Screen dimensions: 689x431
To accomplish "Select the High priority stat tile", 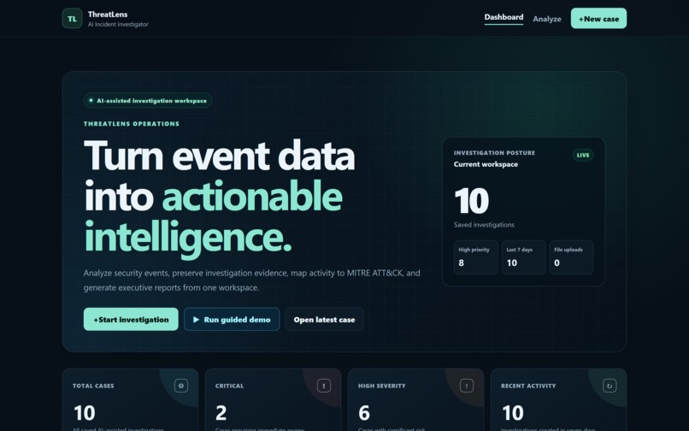I will click(x=475, y=257).
